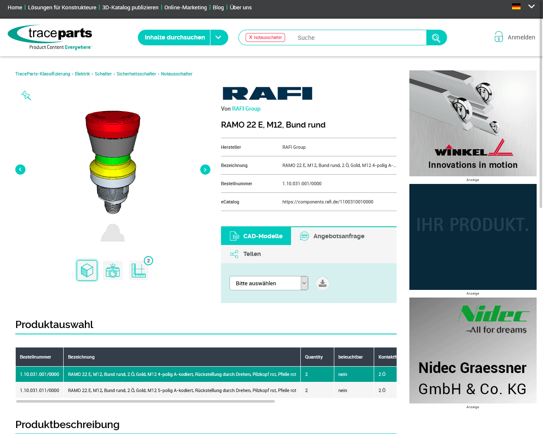Image resolution: width=543 pixels, height=434 pixels.
Task: Click the eCatalog URL components.rafi.de
Action: point(328,202)
